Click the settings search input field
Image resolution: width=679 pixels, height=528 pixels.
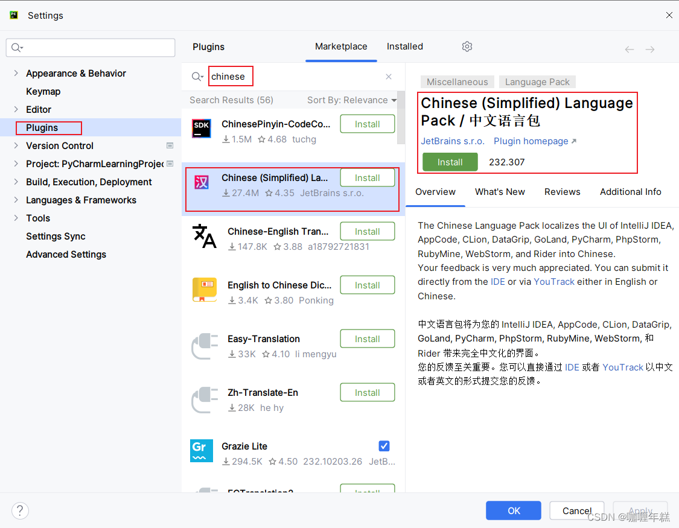[x=91, y=48]
